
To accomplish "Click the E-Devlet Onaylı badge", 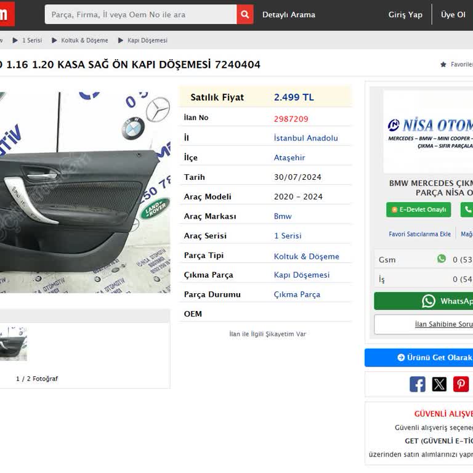I will (x=418, y=209).
